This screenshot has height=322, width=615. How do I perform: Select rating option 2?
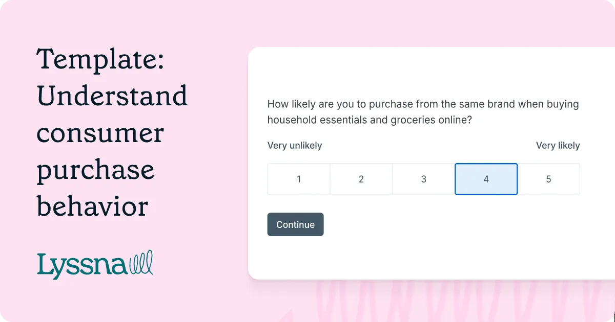tap(361, 179)
